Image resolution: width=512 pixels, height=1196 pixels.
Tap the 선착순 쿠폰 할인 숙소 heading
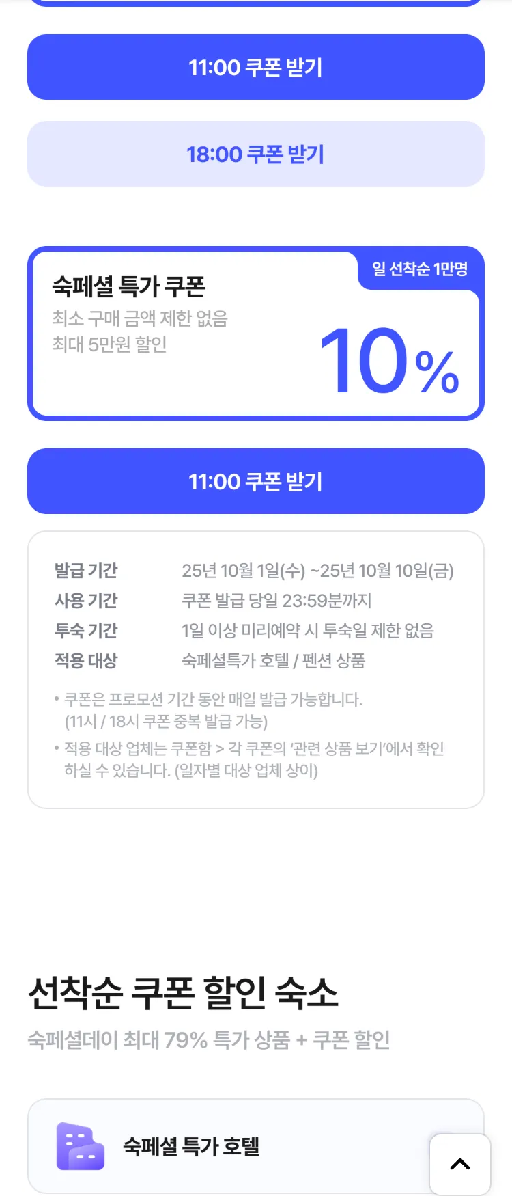point(183,993)
